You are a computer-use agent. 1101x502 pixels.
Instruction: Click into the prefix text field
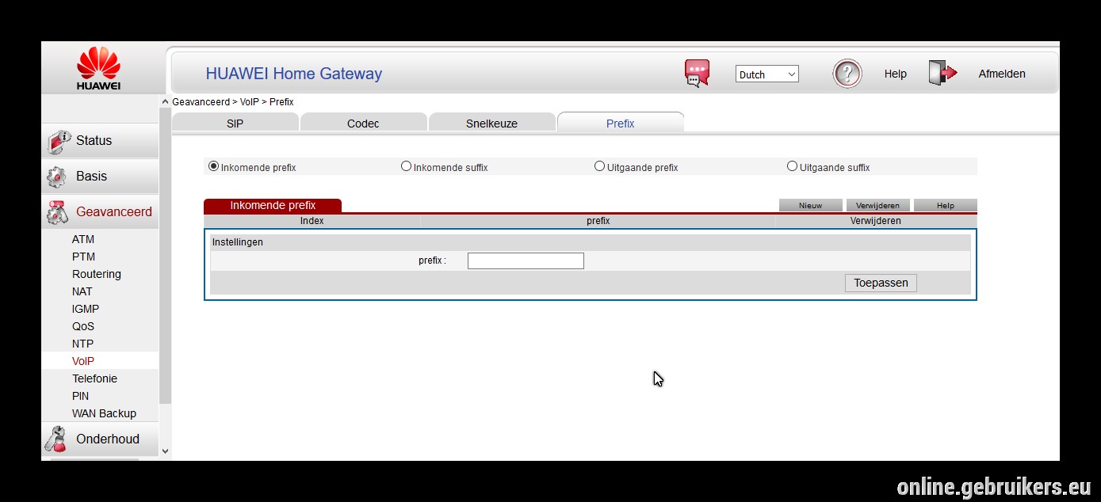click(x=526, y=261)
